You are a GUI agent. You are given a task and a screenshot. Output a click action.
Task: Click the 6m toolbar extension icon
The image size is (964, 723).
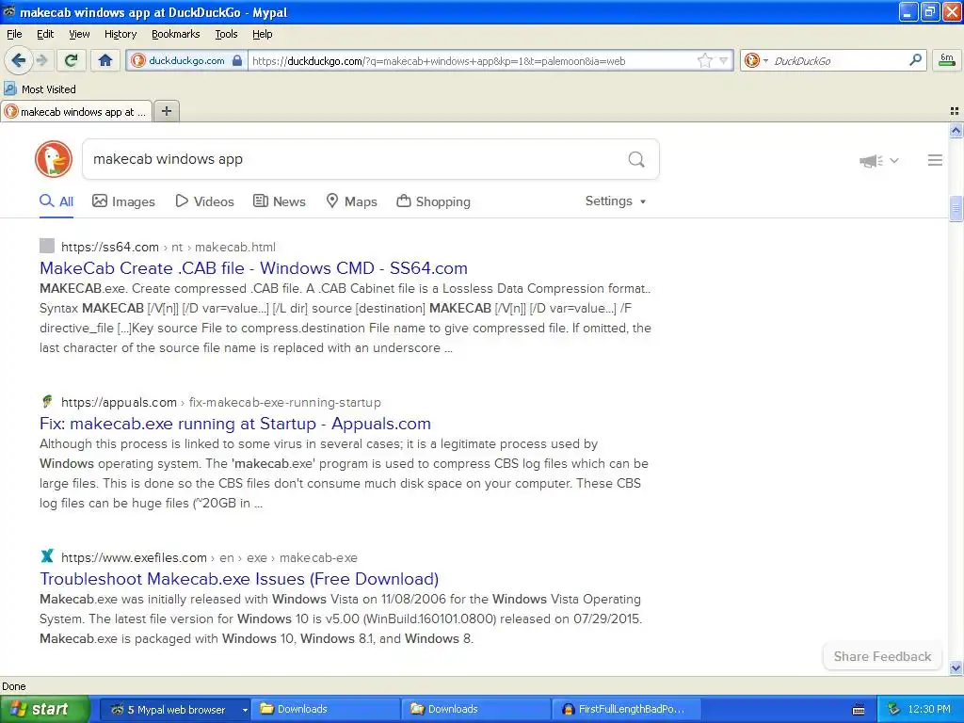click(947, 60)
